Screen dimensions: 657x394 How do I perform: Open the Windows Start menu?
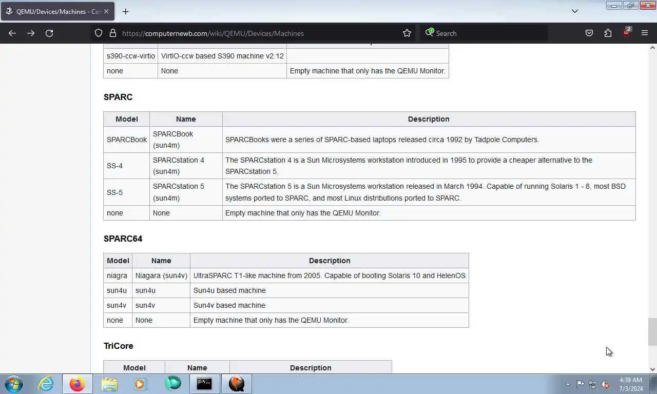14,384
